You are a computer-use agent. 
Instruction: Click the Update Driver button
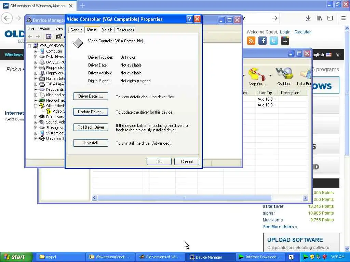91,112
